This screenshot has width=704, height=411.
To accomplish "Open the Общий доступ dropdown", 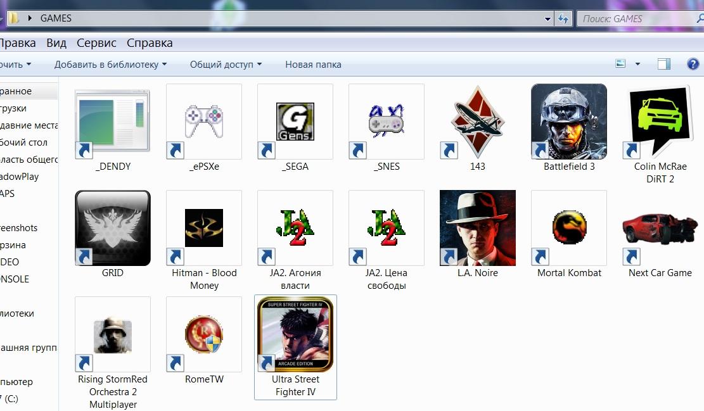I will [x=226, y=65].
